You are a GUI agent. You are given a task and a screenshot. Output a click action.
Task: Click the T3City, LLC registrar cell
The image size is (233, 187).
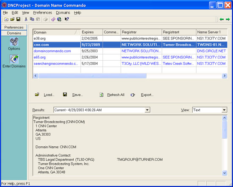pos(141,64)
